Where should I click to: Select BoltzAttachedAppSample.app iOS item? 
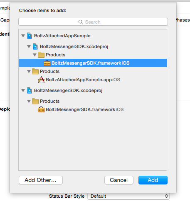point(83,80)
